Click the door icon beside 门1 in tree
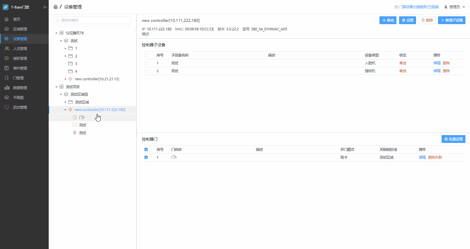 (x=75, y=117)
